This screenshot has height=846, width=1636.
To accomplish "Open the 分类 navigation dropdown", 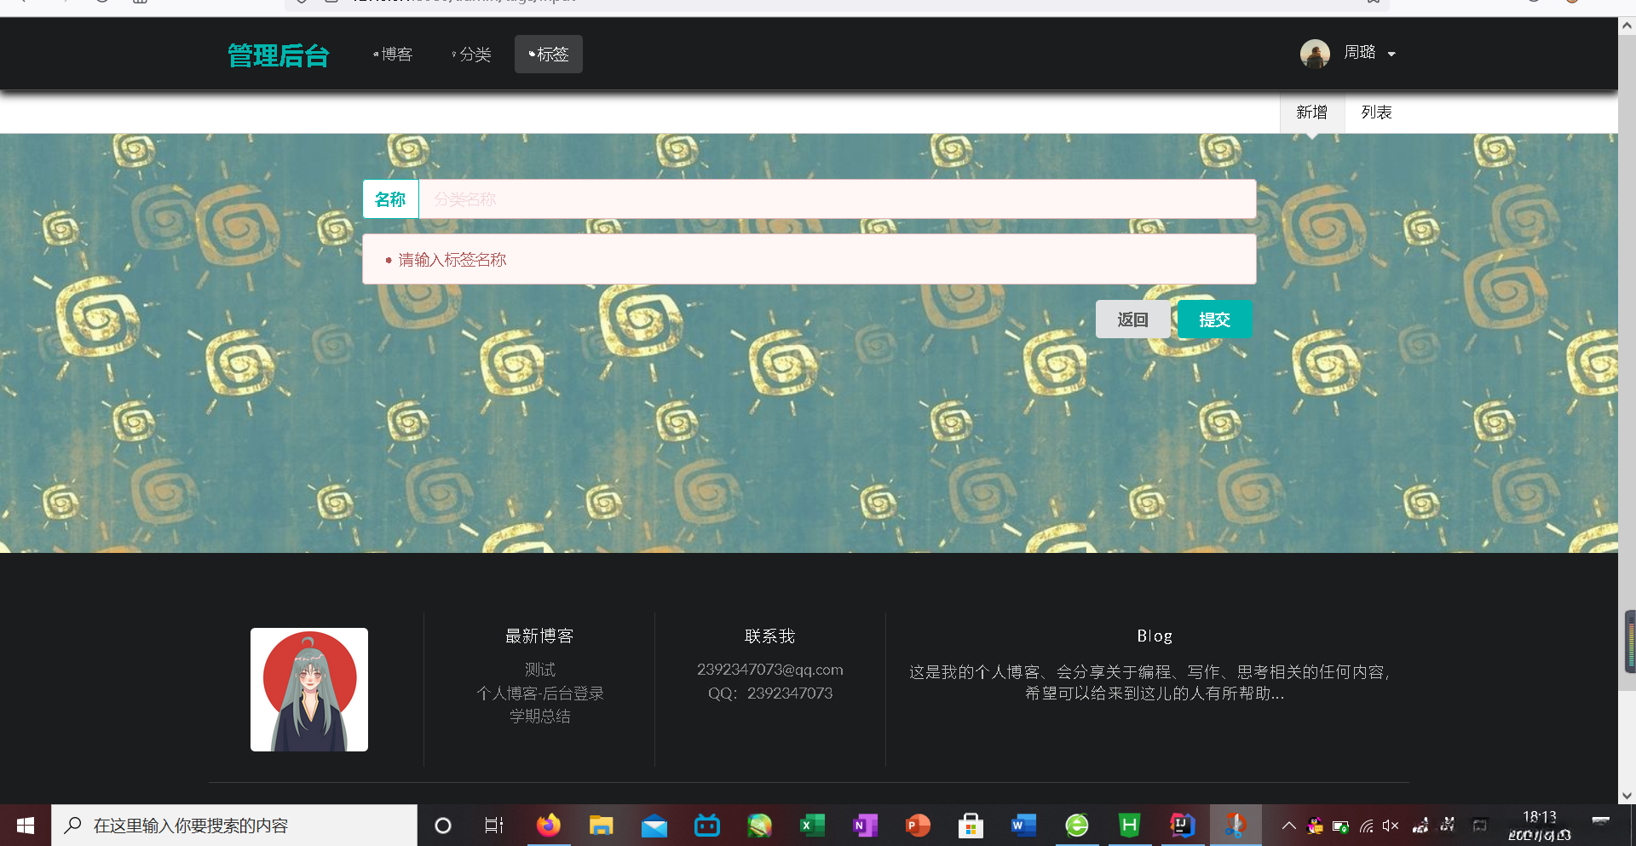I will (472, 54).
